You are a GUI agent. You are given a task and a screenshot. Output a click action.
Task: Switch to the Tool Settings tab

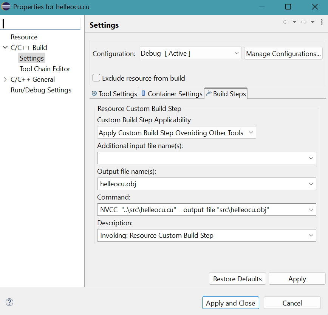tap(114, 94)
